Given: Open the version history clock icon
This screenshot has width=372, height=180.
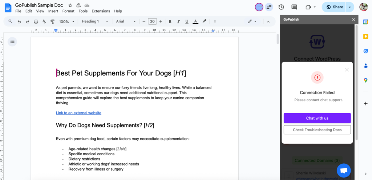Looking at the screenshot, I should pos(281,7).
